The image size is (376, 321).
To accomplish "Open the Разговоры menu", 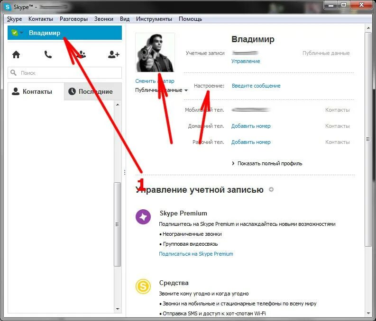I will point(73,19).
